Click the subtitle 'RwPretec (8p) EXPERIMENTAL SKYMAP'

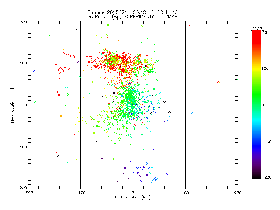133,17
